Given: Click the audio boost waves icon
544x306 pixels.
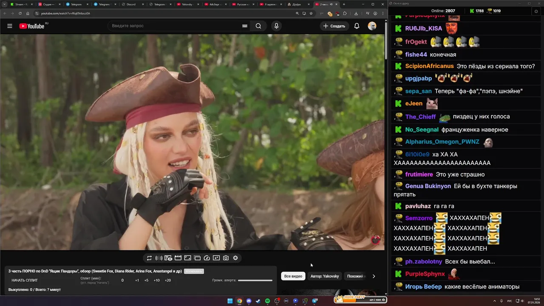Looking at the screenshot, I should 159,258.
